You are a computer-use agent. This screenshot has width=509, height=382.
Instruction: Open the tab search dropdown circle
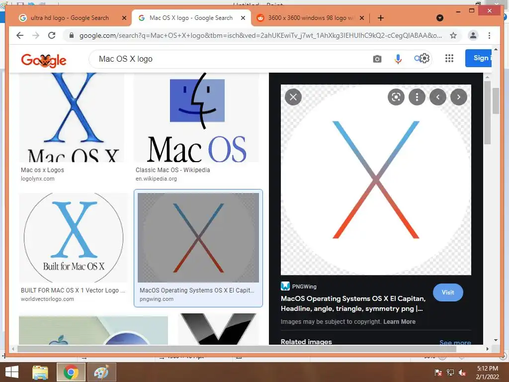(440, 18)
